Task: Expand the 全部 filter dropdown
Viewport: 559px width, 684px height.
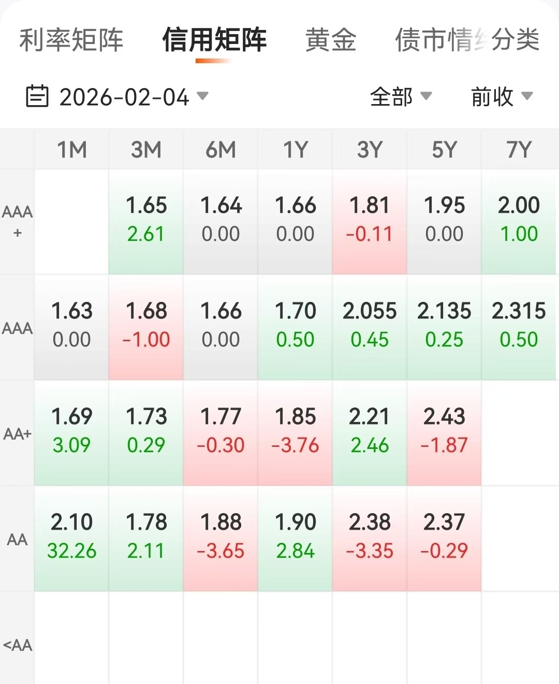Action: (401, 97)
